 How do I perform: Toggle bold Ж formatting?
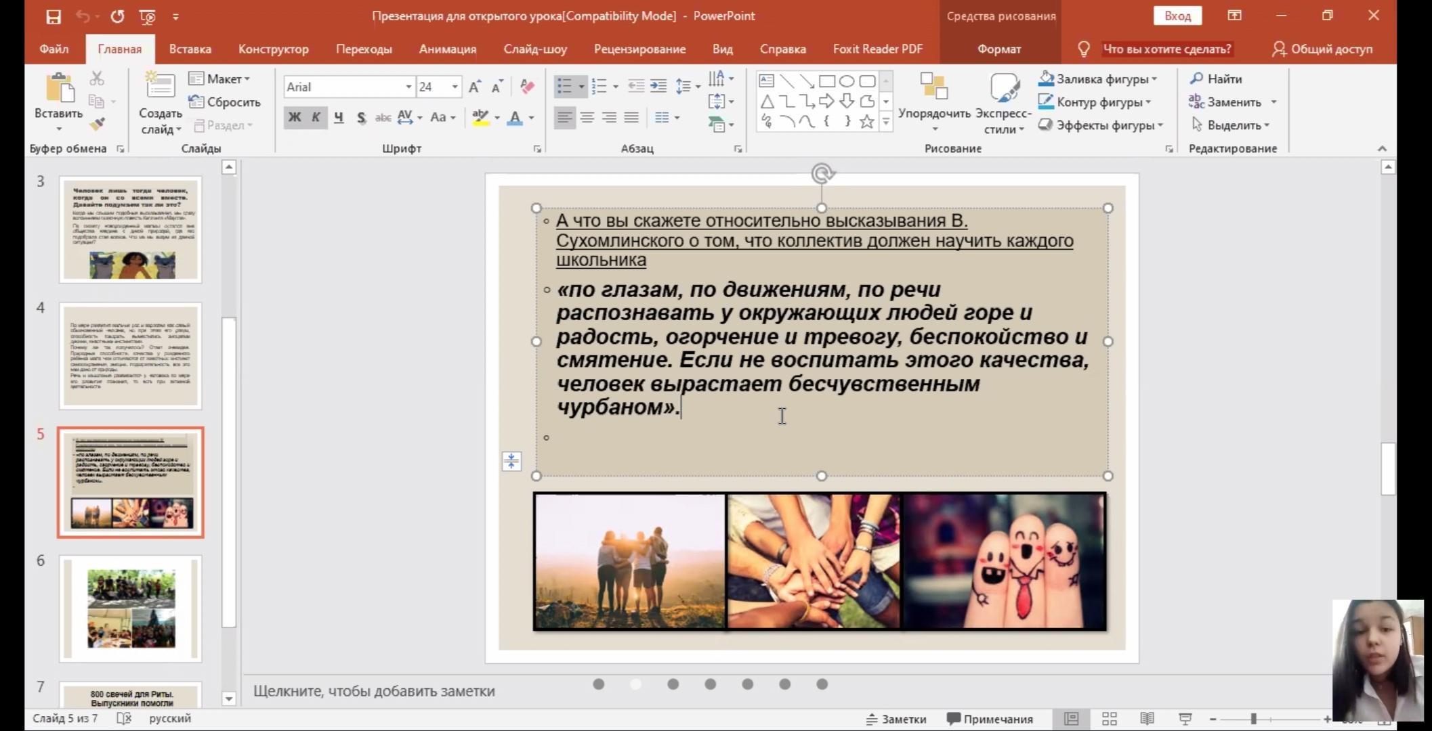click(295, 117)
